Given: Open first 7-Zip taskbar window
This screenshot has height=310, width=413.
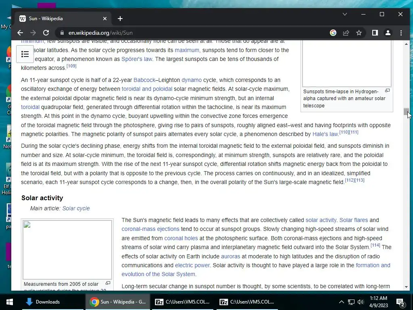Looking at the screenshot, I should (182, 302).
